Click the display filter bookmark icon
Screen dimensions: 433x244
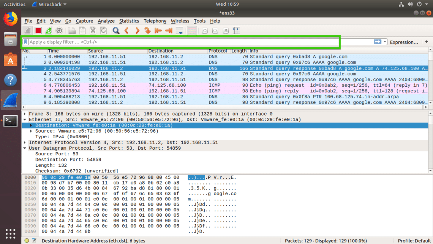tap(25, 42)
